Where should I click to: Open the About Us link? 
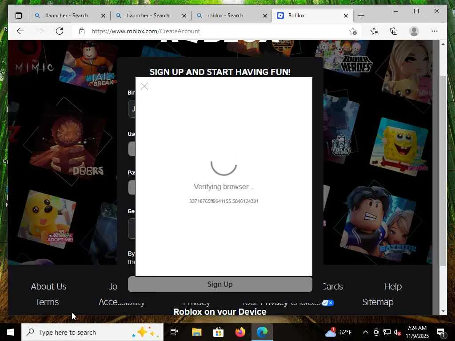tap(49, 286)
